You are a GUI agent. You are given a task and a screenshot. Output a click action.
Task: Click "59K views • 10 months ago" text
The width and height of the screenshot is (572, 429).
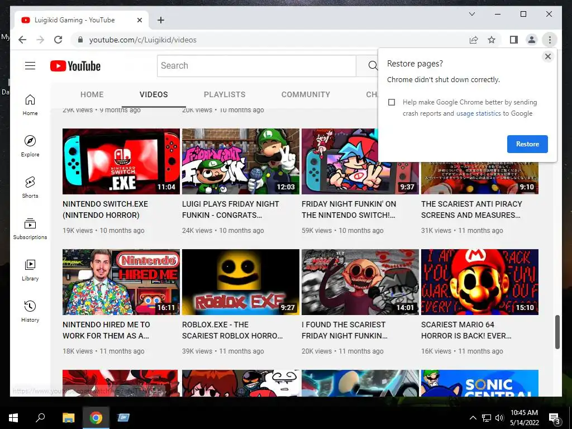[x=342, y=231]
